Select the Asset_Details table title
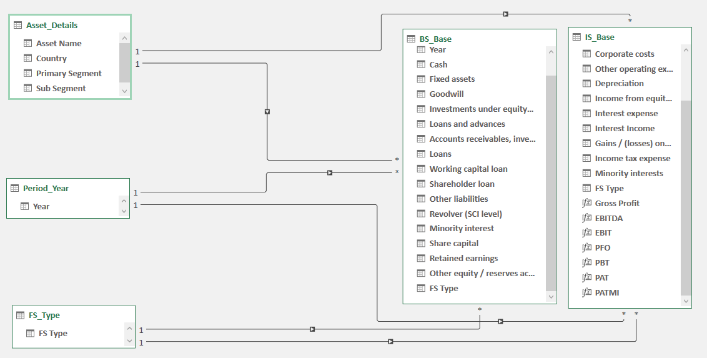The height and width of the screenshot is (358, 707). [x=52, y=25]
